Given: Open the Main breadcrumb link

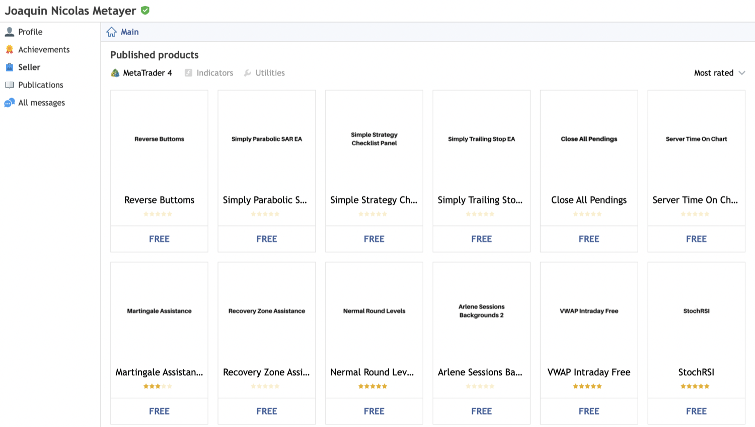Looking at the screenshot, I should [129, 32].
